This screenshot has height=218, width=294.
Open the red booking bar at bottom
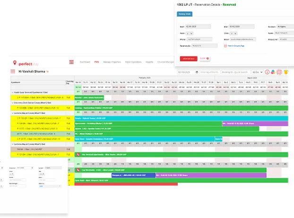[x=126, y=184]
